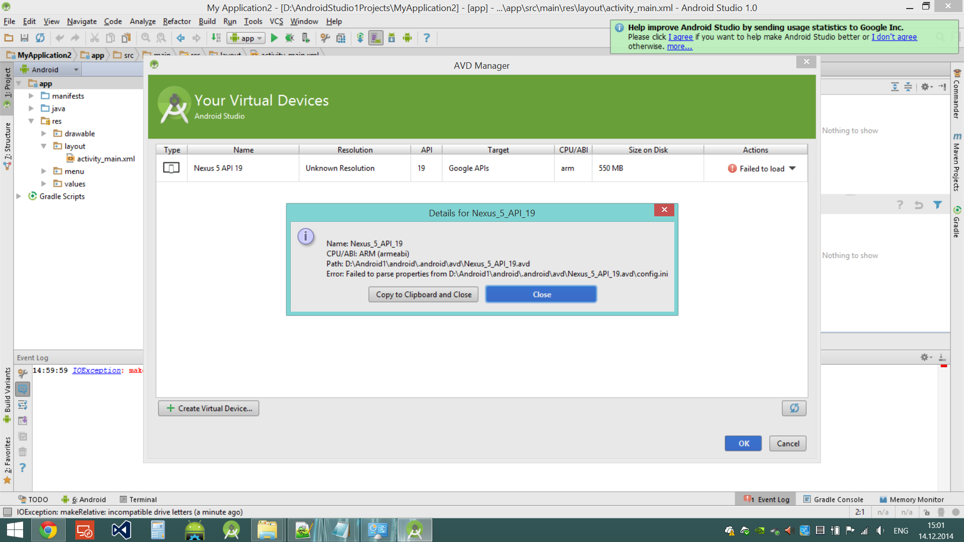The height and width of the screenshot is (542, 964).
Task: Refresh the virtual device list
Action: [794, 408]
